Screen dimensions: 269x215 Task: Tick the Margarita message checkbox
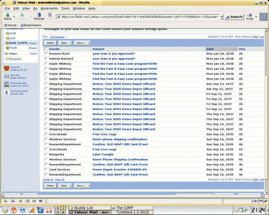tap(46, 155)
